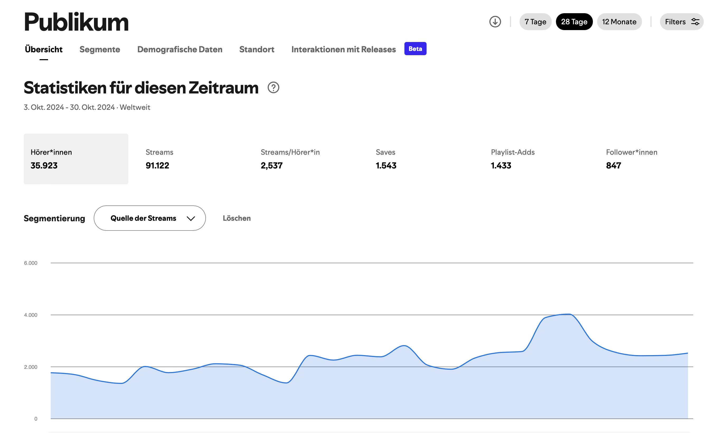Open the Filters button
This screenshot has width=727, height=433.
675,22
